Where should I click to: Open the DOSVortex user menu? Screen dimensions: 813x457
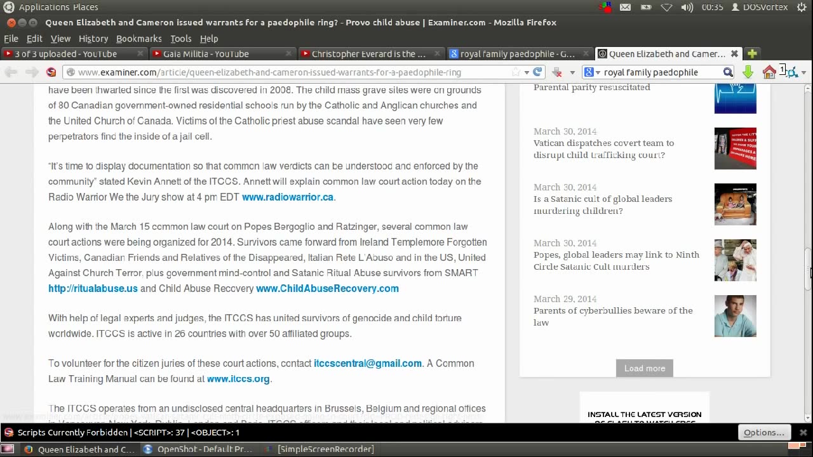point(760,8)
